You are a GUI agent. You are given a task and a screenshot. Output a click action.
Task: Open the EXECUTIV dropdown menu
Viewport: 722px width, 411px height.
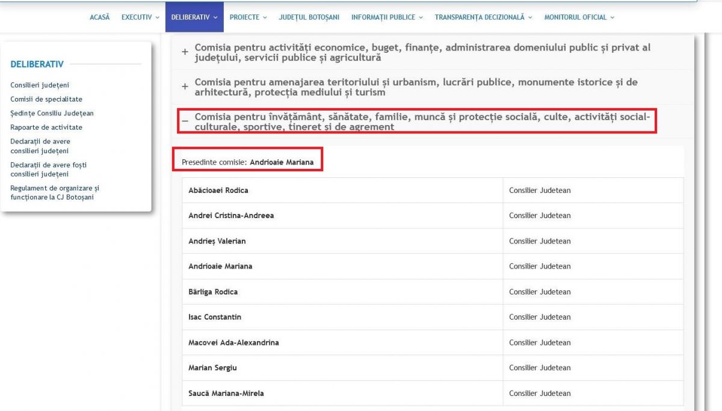click(x=140, y=17)
